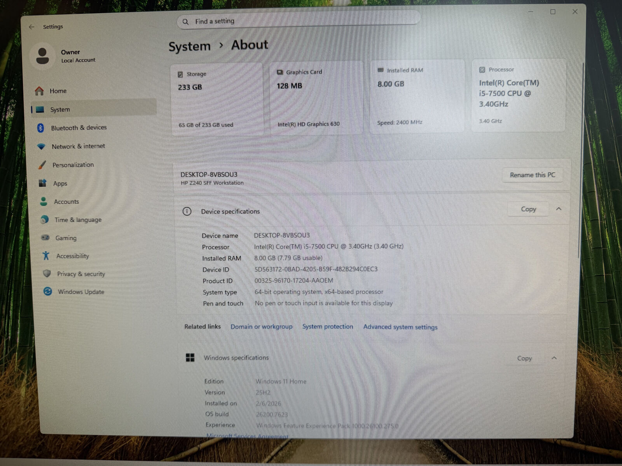Viewport: 622px width, 466px height.
Task: Copy the Device specifications
Action: pyautogui.click(x=528, y=209)
